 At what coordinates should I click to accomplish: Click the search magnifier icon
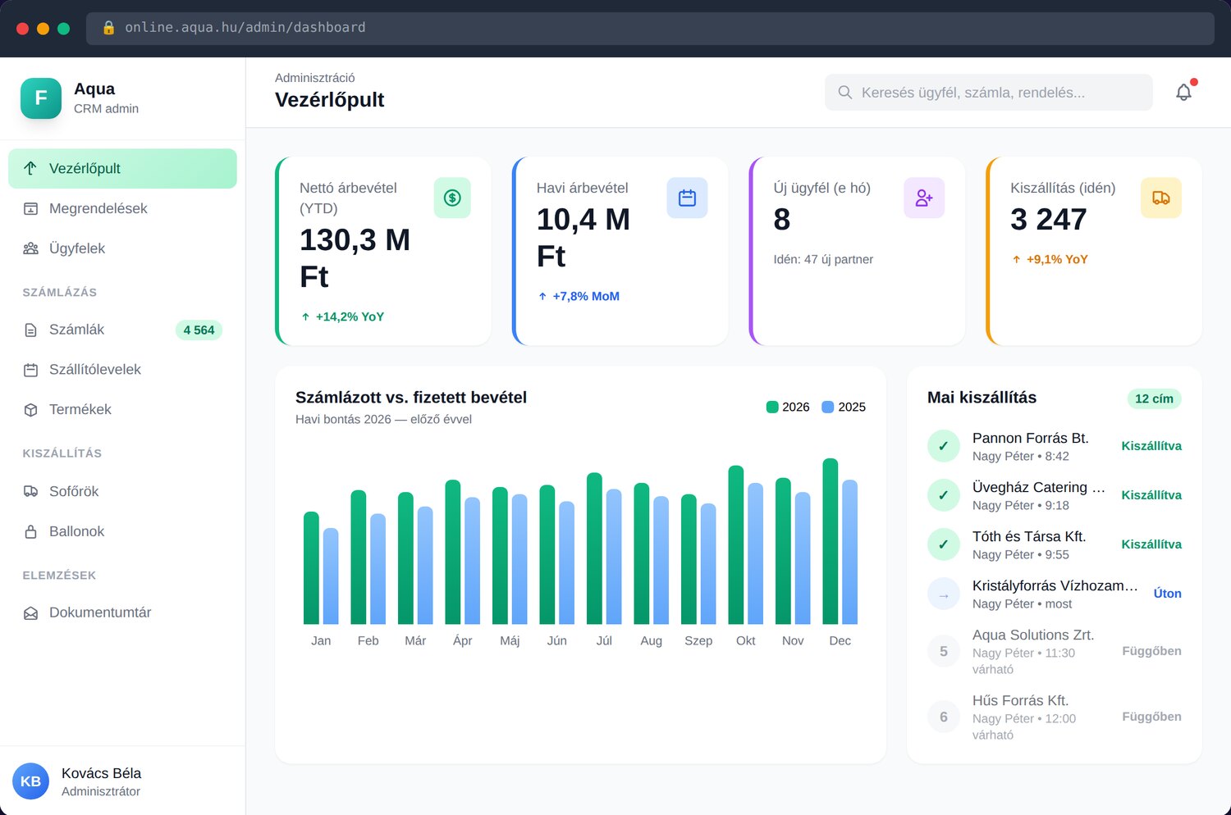844,93
